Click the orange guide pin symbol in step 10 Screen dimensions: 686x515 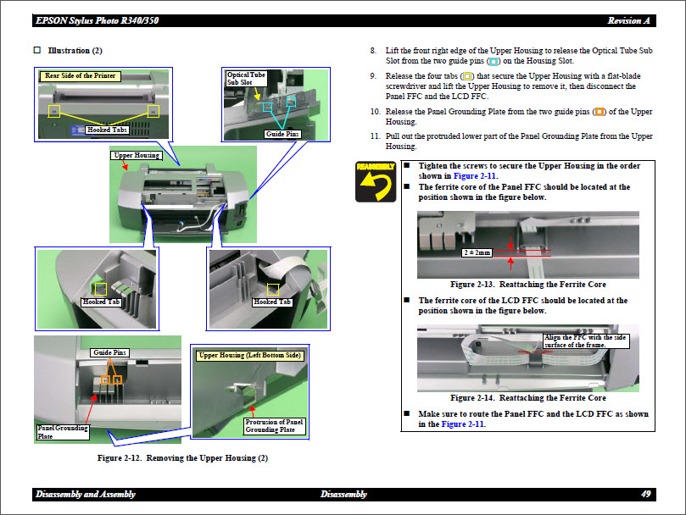tap(600, 112)
